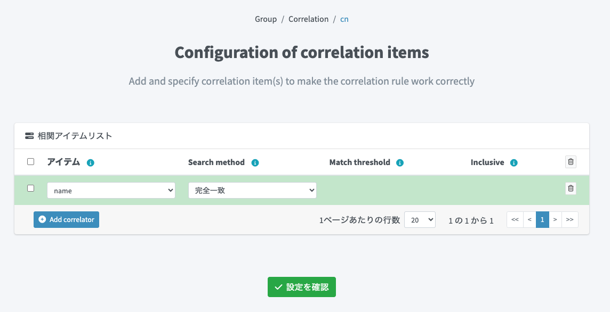Click the Add correlator button
Image resolution: width=610 pixels, height=312 pixels.
(x=66, y=219)
